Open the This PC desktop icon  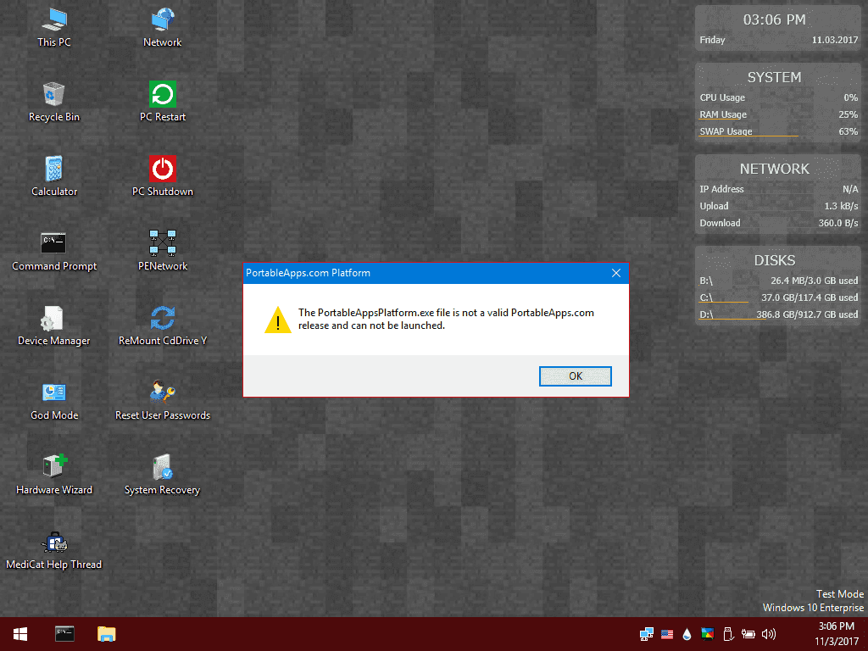(x=54, y=28)
